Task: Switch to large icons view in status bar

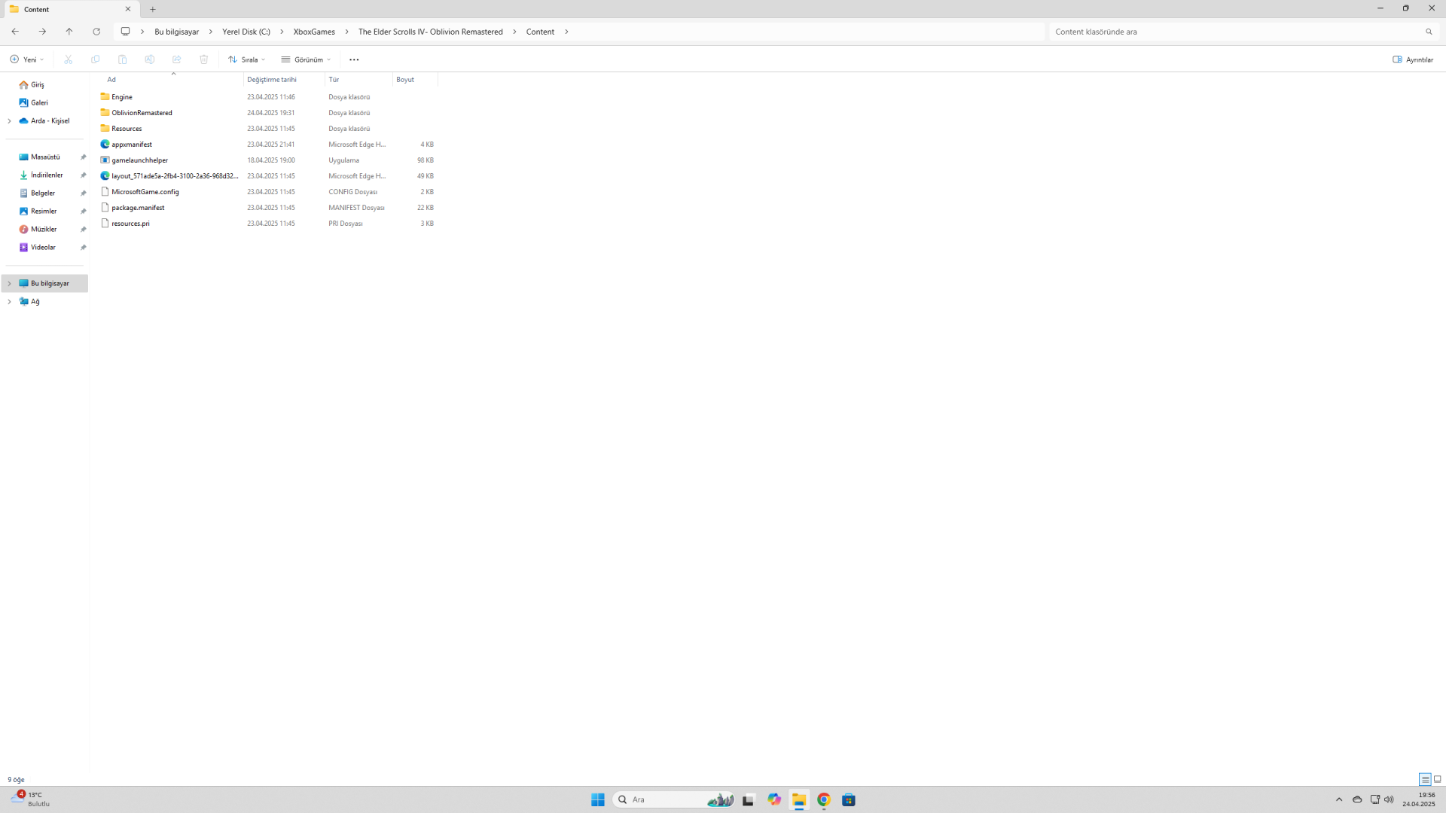Action: [x=1437, y=779]
